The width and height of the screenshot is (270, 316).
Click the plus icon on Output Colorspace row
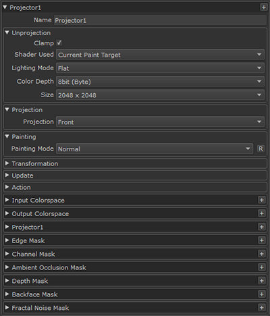tap(261, 213)
